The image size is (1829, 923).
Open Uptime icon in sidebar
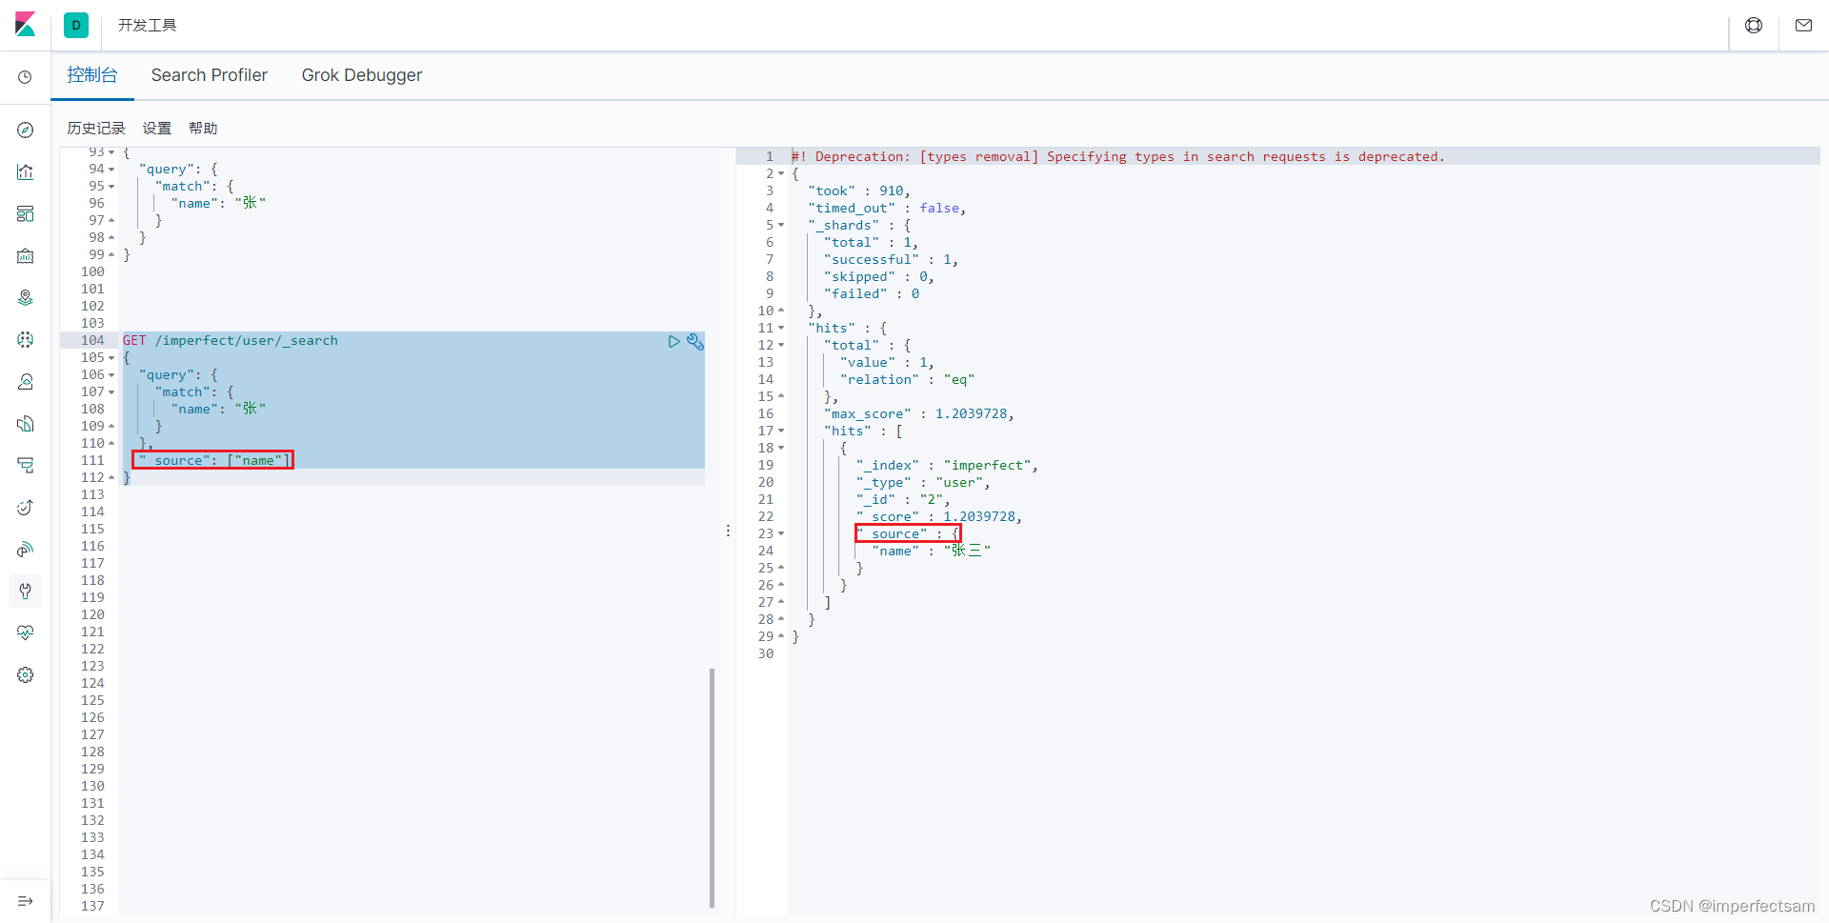[26, 507]
